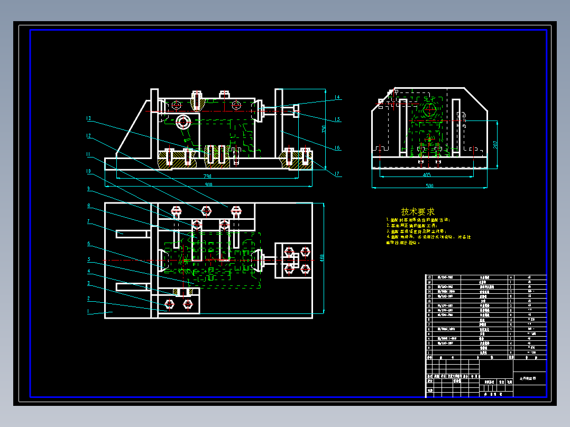Click part balloon number '15'
The height and width of the screenshot is (427, 570).
point(337,119)
